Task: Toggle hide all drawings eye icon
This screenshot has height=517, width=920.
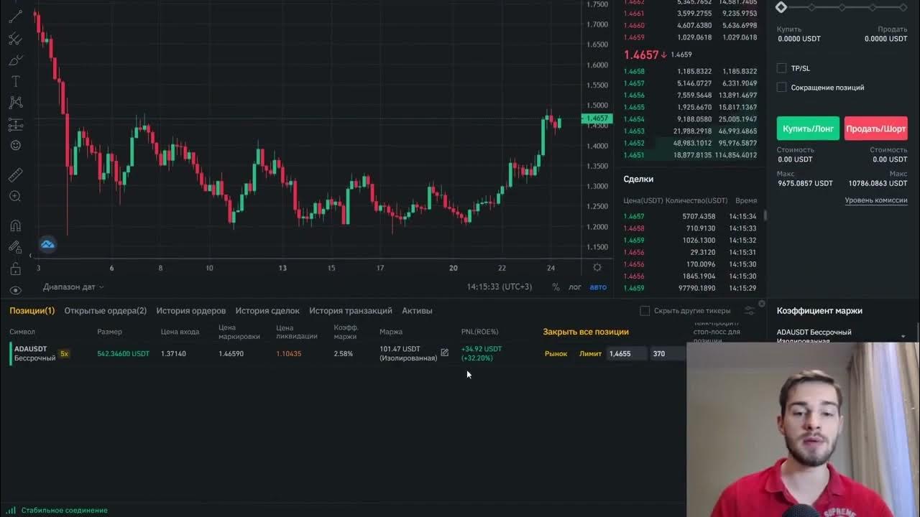Action: [15, 290]
